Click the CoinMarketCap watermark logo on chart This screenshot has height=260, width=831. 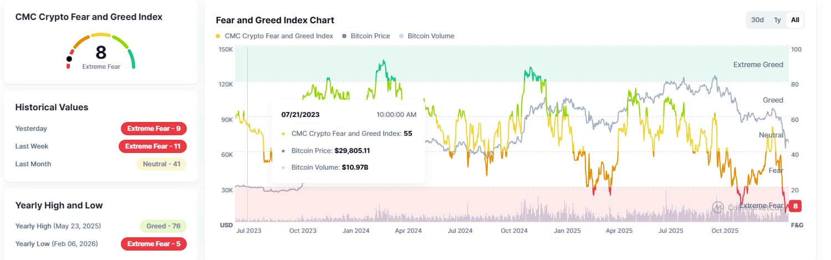pos(719,207)
